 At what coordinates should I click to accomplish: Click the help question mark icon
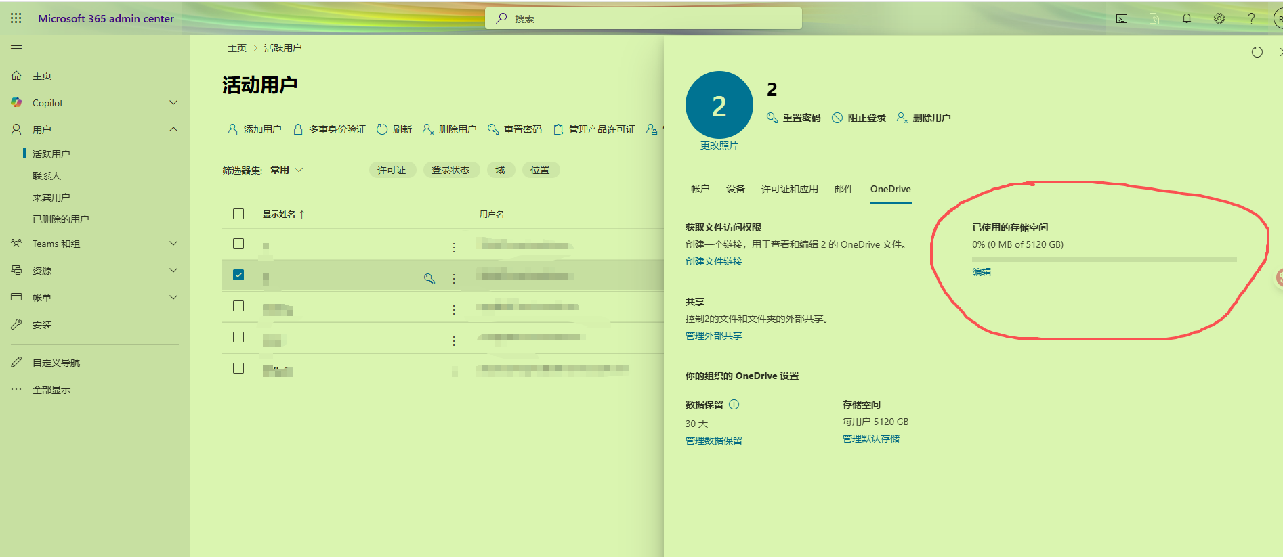pos(1251,18)
